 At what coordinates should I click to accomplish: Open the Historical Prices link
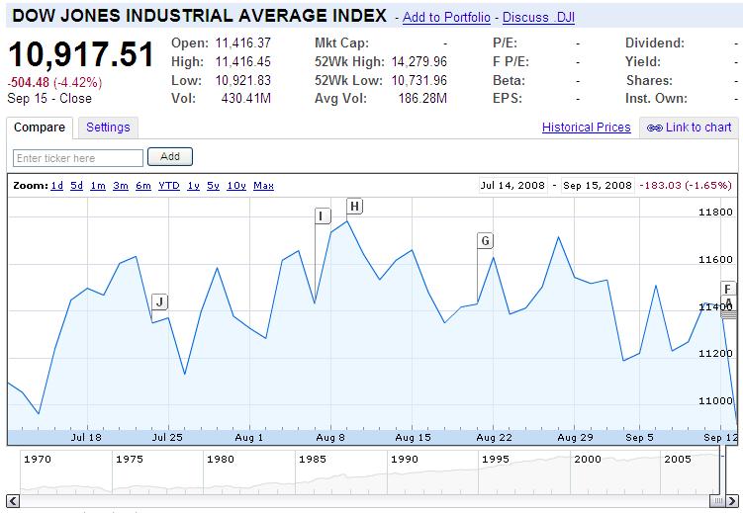click(x=586, y=128)
